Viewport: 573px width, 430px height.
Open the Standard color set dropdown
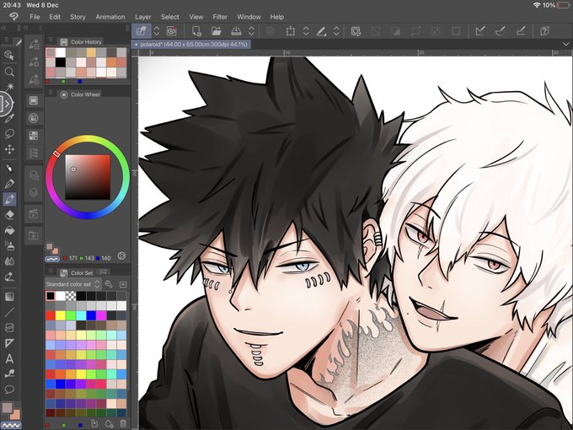click(72, 284)
